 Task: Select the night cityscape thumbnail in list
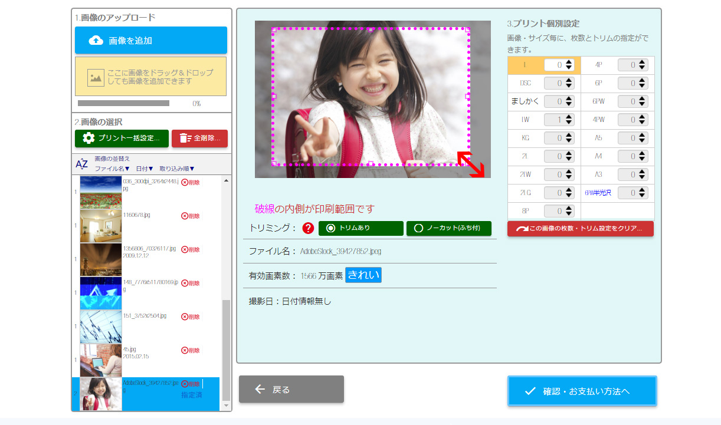click(100, 260)
